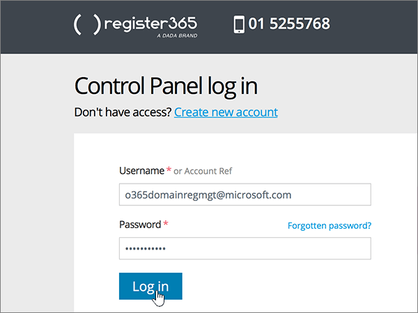
Task: Focus the Username input field
Action: pos(245,195)
